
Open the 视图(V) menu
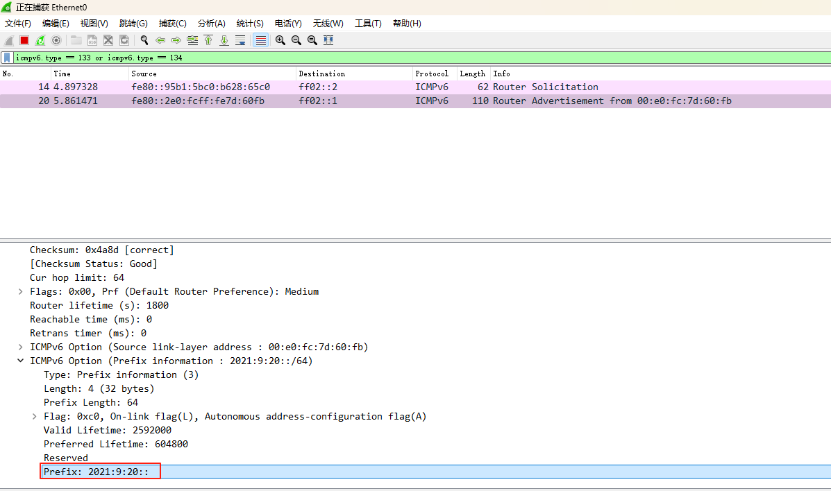click(x=94, y=24)
